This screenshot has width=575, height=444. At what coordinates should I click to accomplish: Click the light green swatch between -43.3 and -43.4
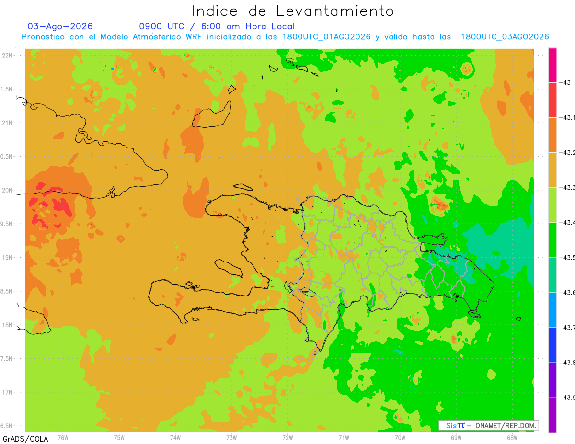[x=552, y=205]
